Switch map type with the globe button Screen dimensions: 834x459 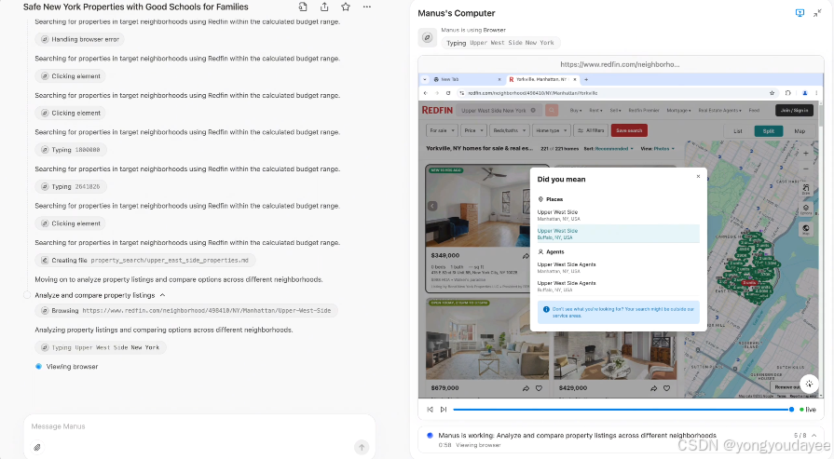point(806,229)
